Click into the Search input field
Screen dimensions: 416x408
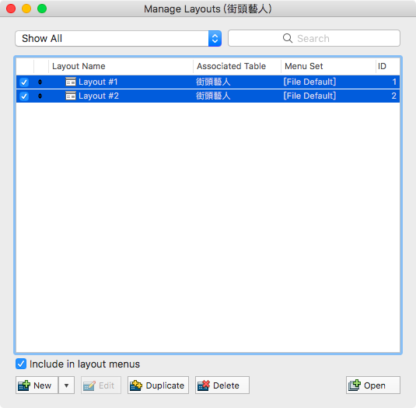[314, 38]
